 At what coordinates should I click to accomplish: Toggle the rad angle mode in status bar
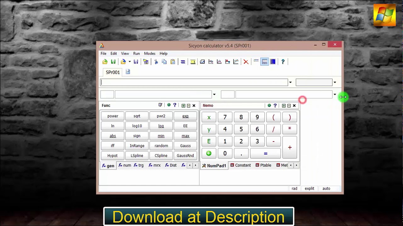pyautogui.click(x=294, y=189)
